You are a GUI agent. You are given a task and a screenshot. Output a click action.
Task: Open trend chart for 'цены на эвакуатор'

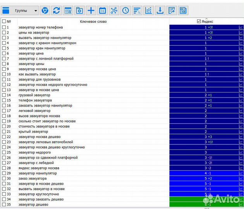pos(241,33)
